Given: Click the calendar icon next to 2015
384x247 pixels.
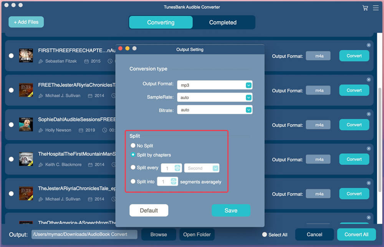Looking at the screenshot, I should (86, 61).
